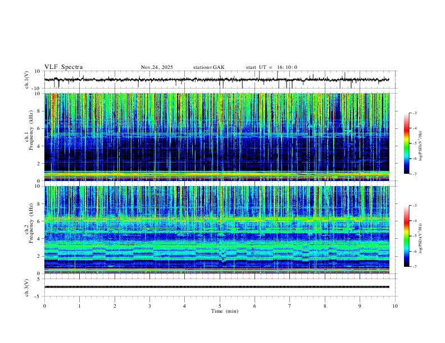Click the "7" tick on the Time axis
Screen dimensions: 445x343
[x=290, y=306]
